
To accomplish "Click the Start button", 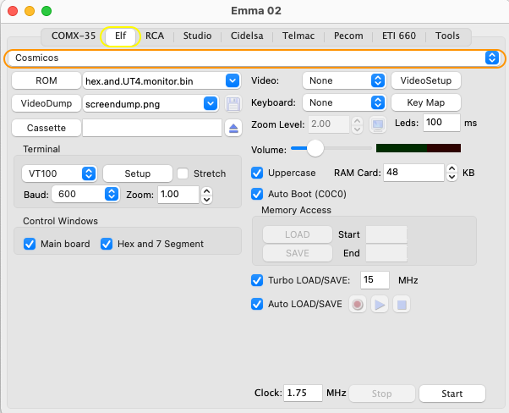I will click(452, 394).
